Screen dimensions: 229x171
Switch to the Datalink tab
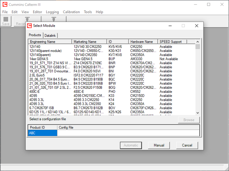[x=50, y=35]
